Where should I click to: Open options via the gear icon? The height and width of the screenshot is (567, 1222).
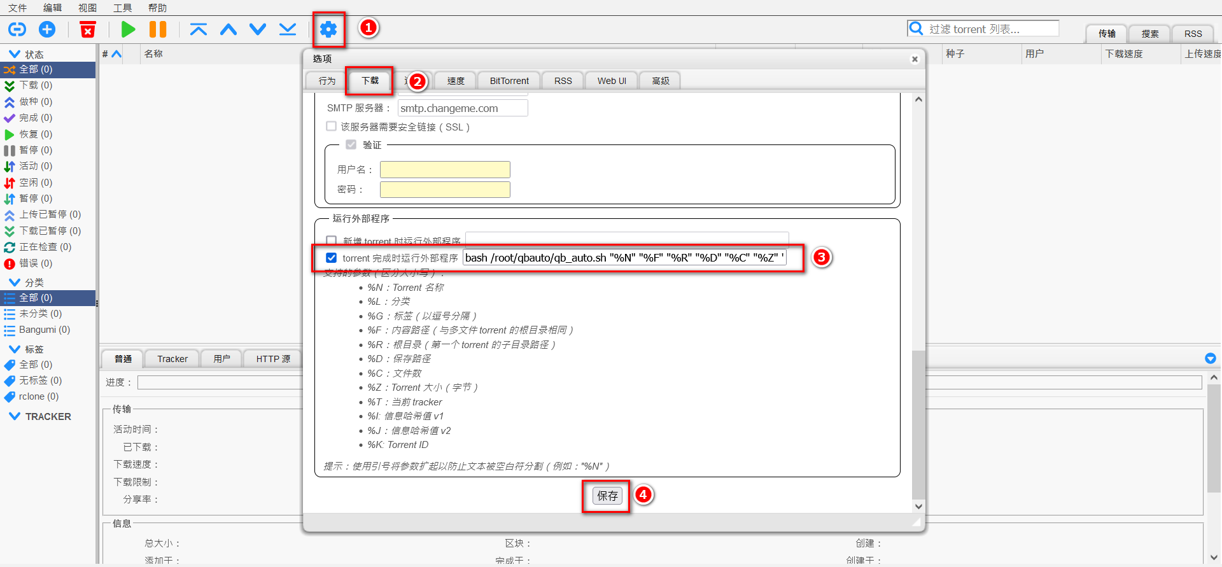(328, 29)
